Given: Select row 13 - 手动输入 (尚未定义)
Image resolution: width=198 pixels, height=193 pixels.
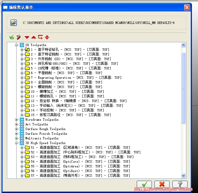Looking at the screenshot, I should (77, 106).
